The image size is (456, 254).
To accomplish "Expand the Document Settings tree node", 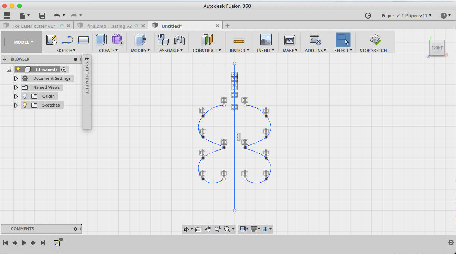I will 16,78.
